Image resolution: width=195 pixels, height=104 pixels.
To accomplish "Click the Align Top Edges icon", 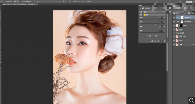I will [35, 1].
